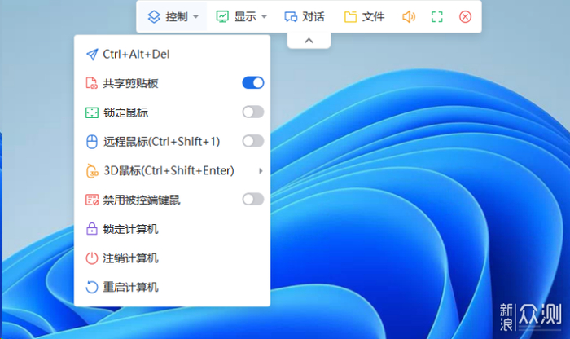Click the purple padlock icon
Viewport: 570px width, 339px height.
(x=91, y=229)
